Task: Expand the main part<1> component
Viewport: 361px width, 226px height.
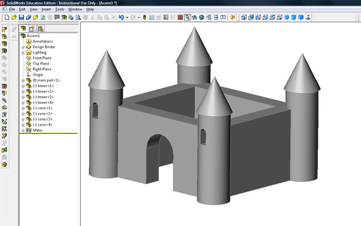Action: (x=23, y=80)
